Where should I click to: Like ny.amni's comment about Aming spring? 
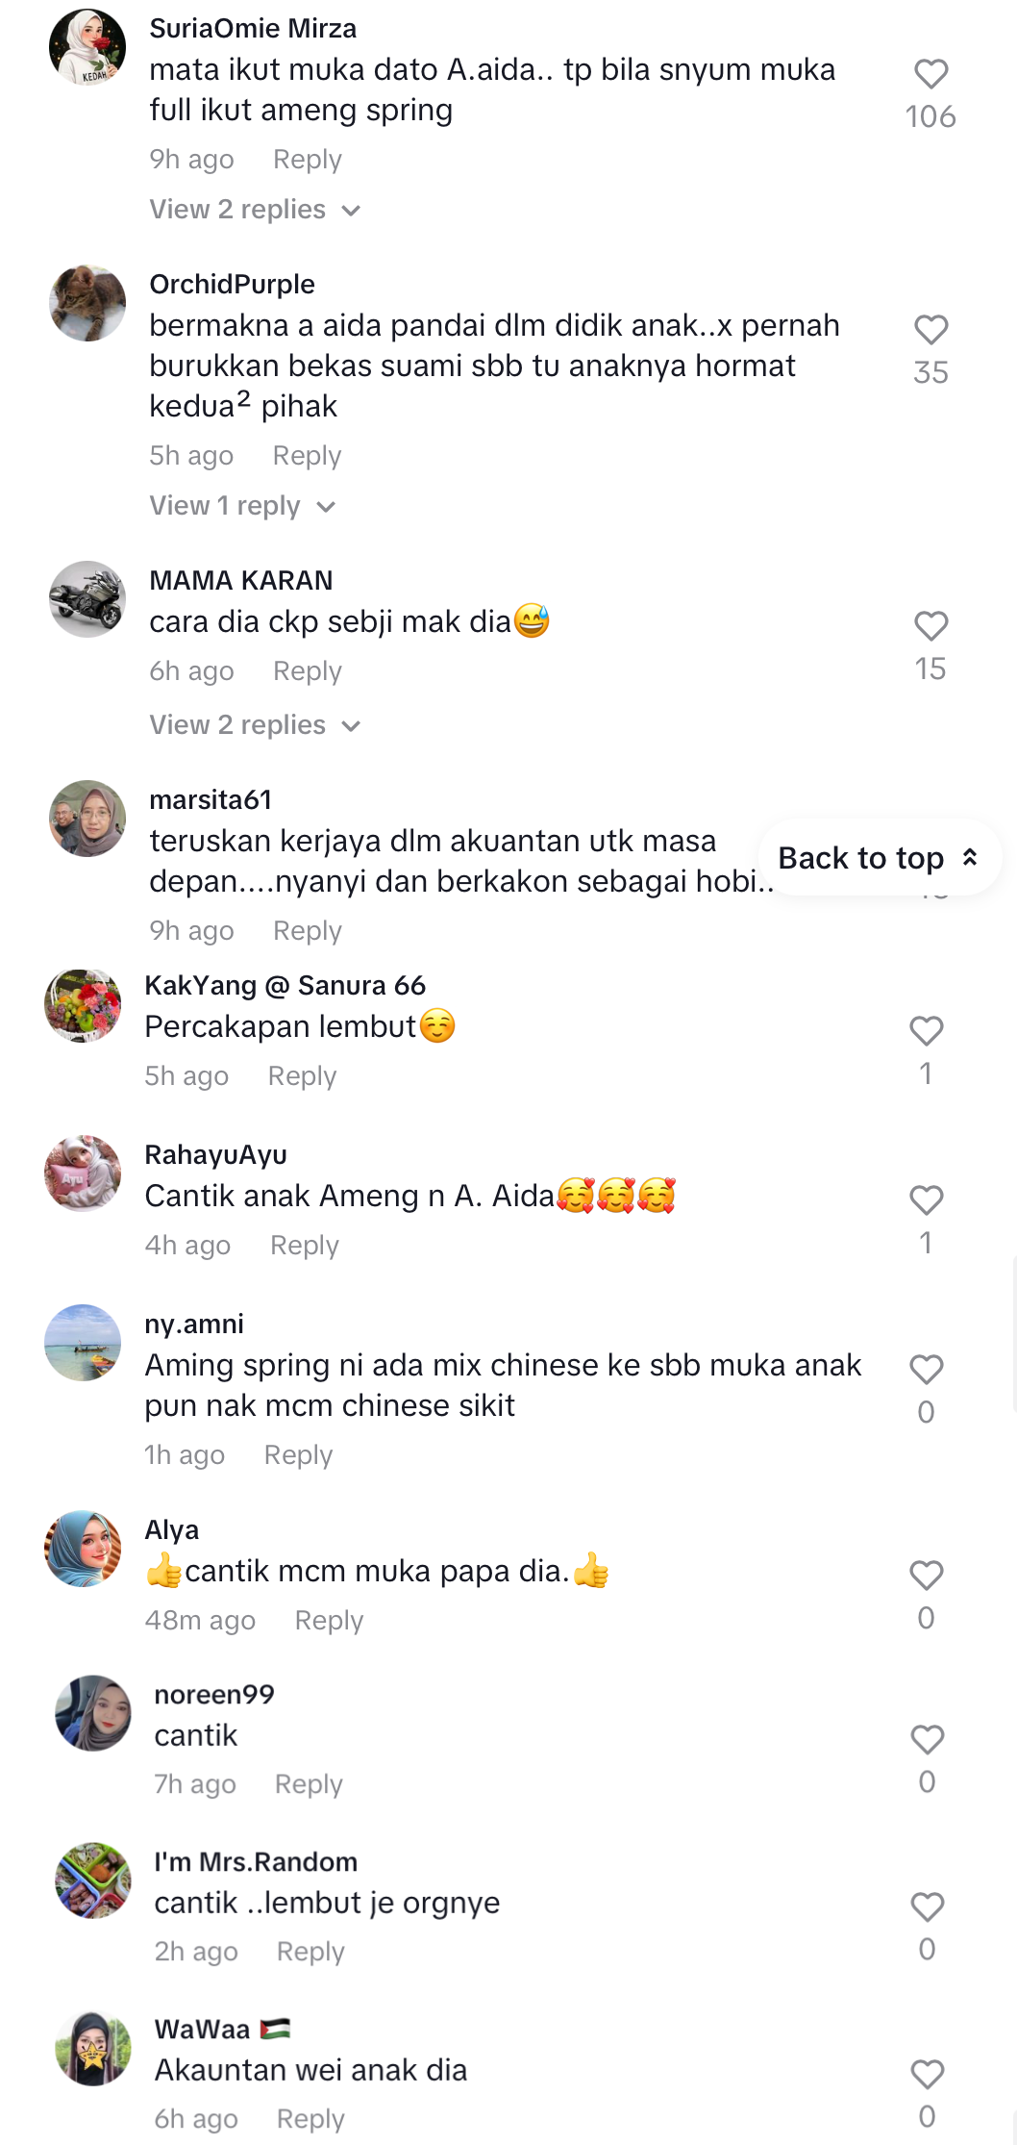926,1370
